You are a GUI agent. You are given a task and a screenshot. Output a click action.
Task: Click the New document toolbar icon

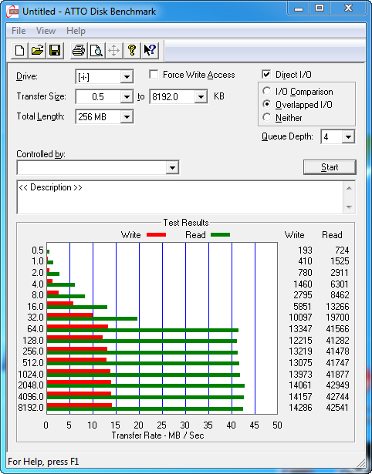tap(19, 50)
